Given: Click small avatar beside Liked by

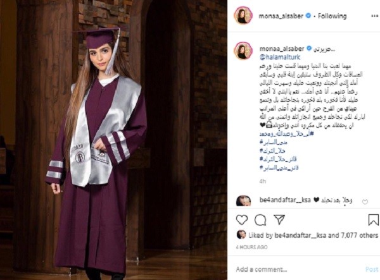Looking at the screenshot, I should point(241,234).
